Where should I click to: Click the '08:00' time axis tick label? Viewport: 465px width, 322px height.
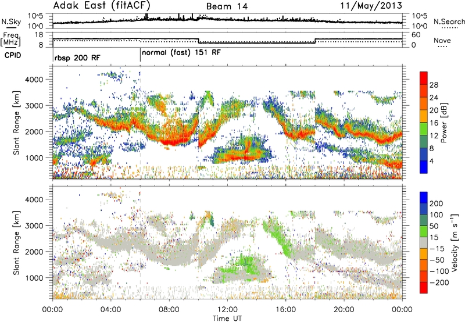(169, 310)
